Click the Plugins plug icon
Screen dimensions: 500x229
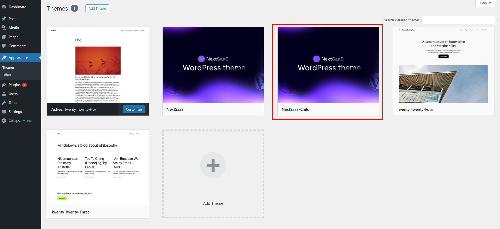point(4,85)
